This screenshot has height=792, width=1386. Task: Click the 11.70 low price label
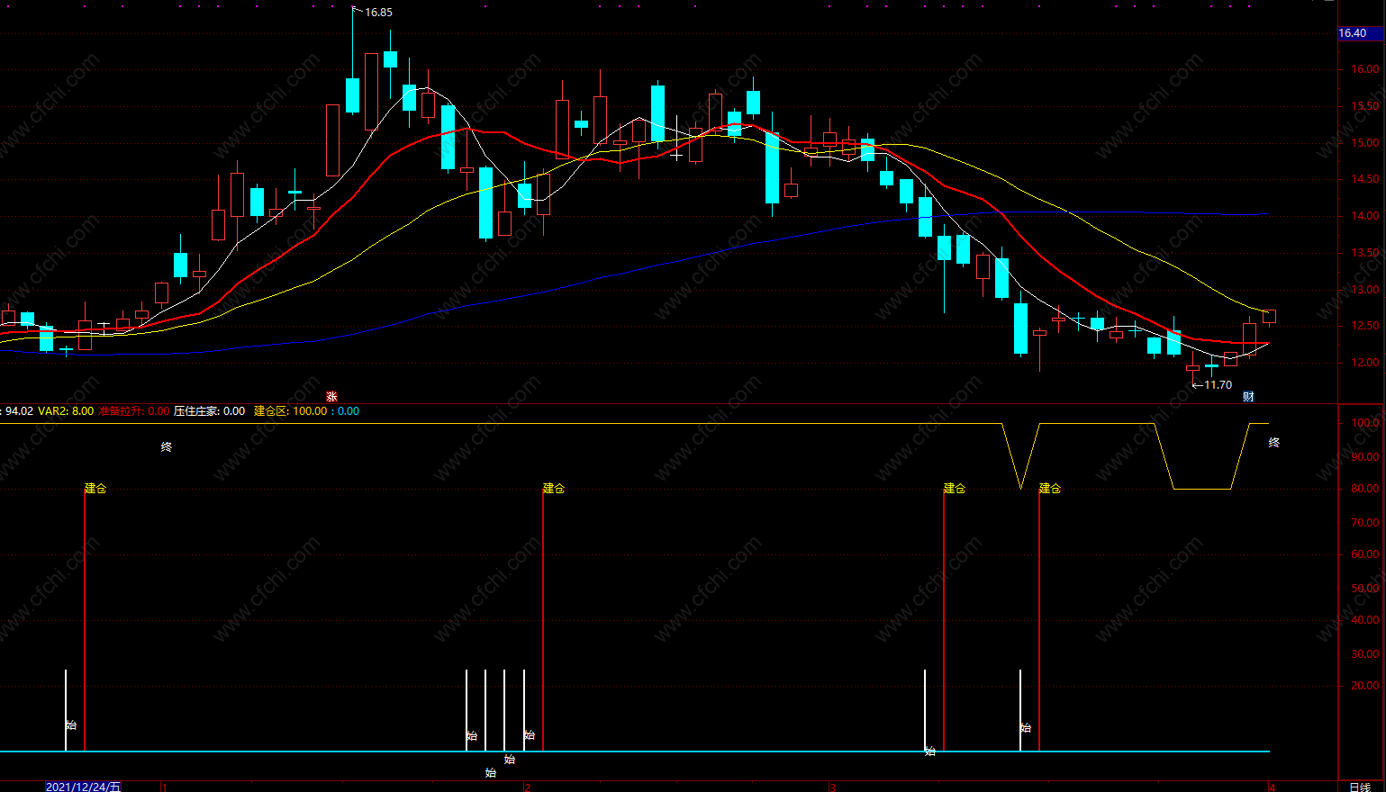[1218, 385]
